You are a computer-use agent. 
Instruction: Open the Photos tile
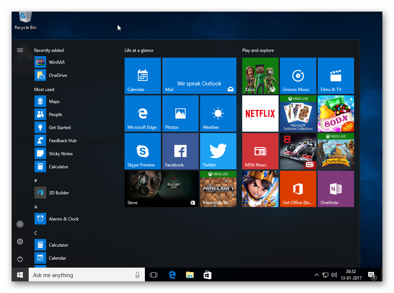(180, 114)
